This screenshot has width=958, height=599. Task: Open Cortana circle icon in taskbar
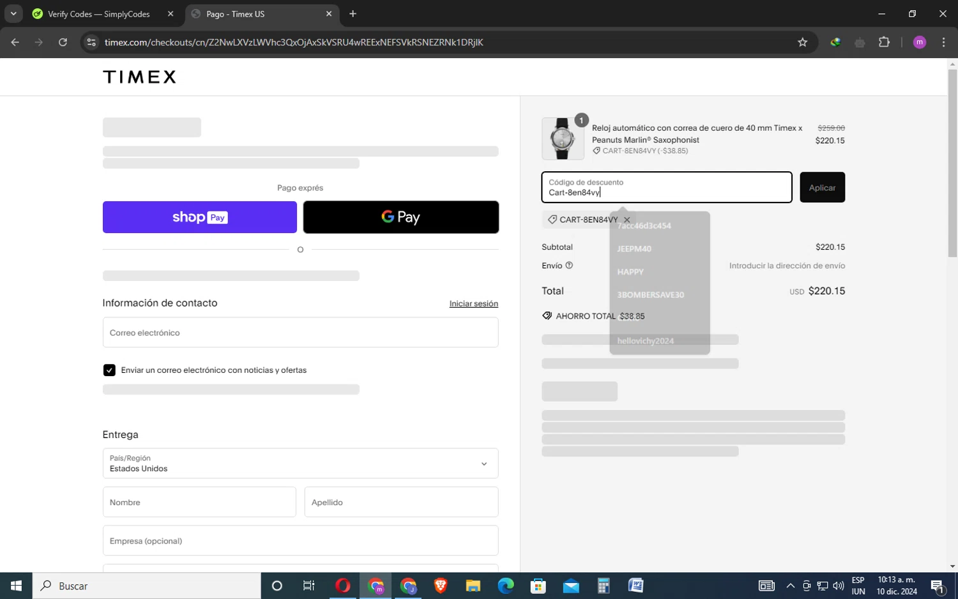(277, 586)
